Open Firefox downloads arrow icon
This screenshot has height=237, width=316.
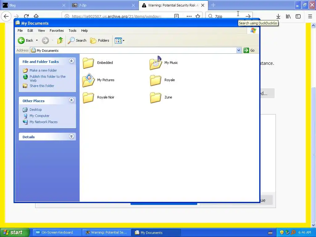(x=278, y=16)
